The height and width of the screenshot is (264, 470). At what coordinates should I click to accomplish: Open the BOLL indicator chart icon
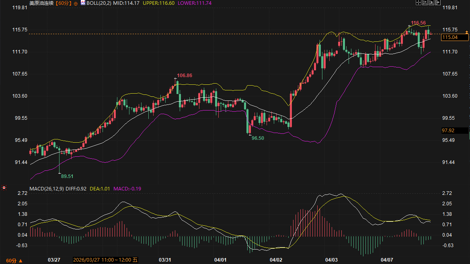[x=83, y=3]
